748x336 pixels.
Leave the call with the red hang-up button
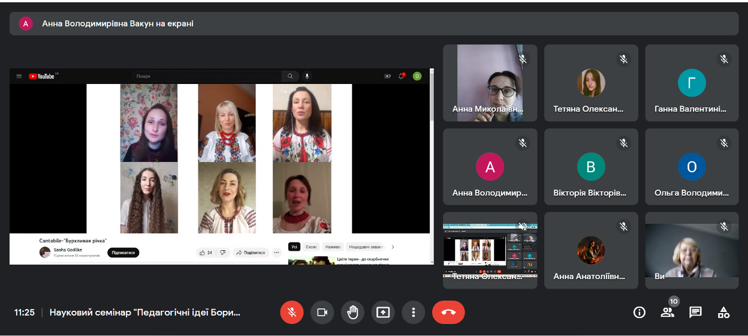coord(448,312)
